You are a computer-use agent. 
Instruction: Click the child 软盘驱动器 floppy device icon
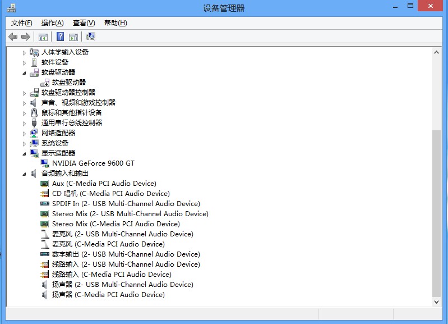(x=45, y=83)
